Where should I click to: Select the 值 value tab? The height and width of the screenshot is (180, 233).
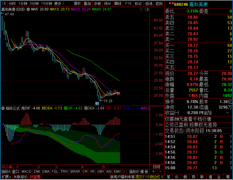pyautogui.click(x=210, y=177)
